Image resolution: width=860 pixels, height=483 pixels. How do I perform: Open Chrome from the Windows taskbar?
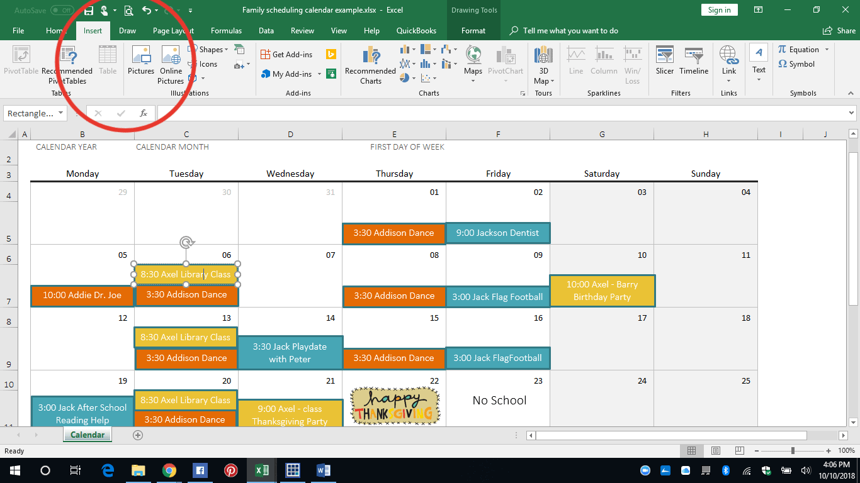coord(169,470)
